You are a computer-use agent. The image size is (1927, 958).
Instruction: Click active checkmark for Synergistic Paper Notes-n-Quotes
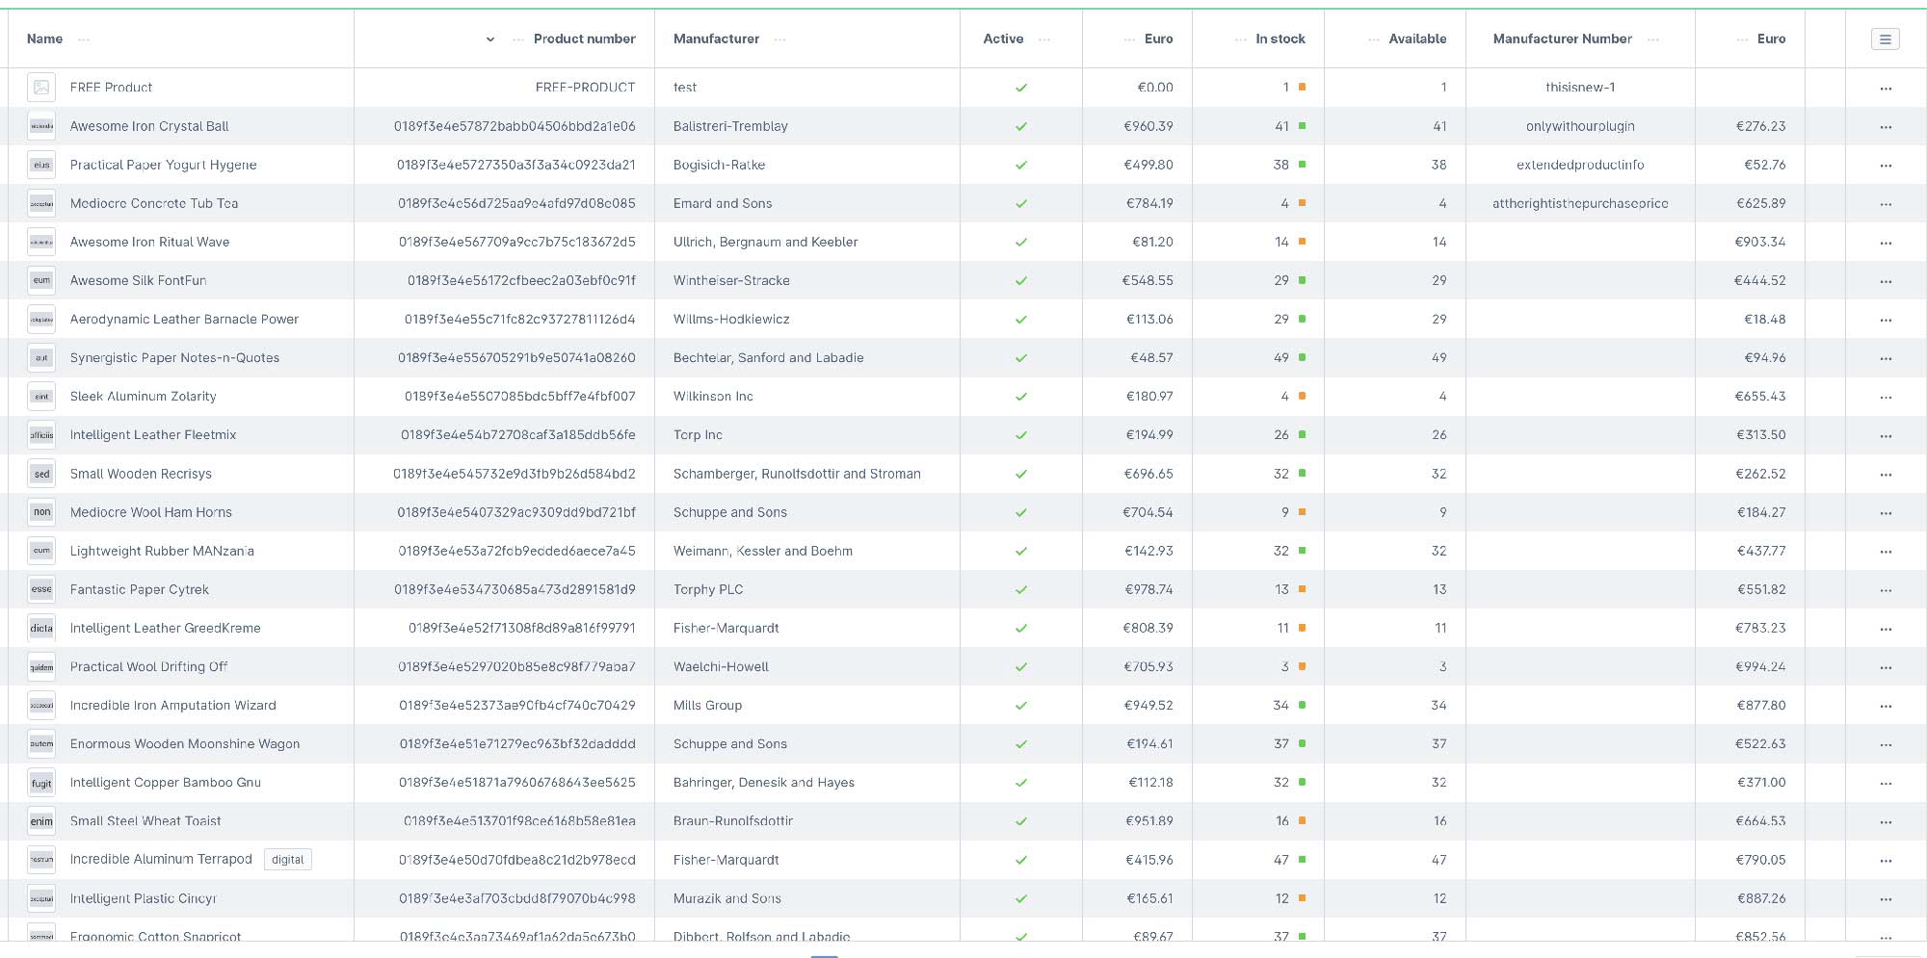coord(1021,358)
